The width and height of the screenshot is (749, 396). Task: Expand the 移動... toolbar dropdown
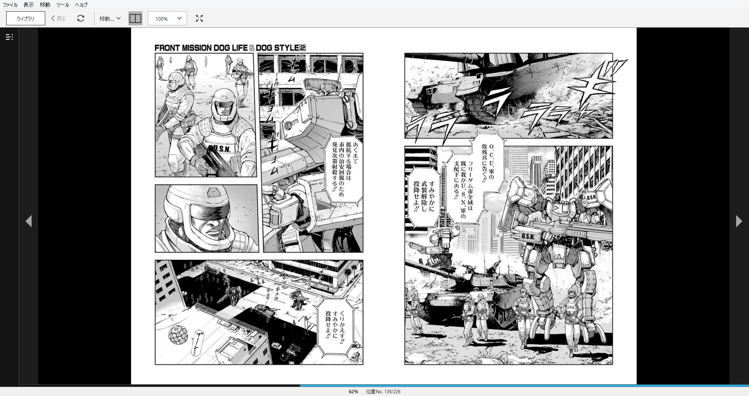110,18
